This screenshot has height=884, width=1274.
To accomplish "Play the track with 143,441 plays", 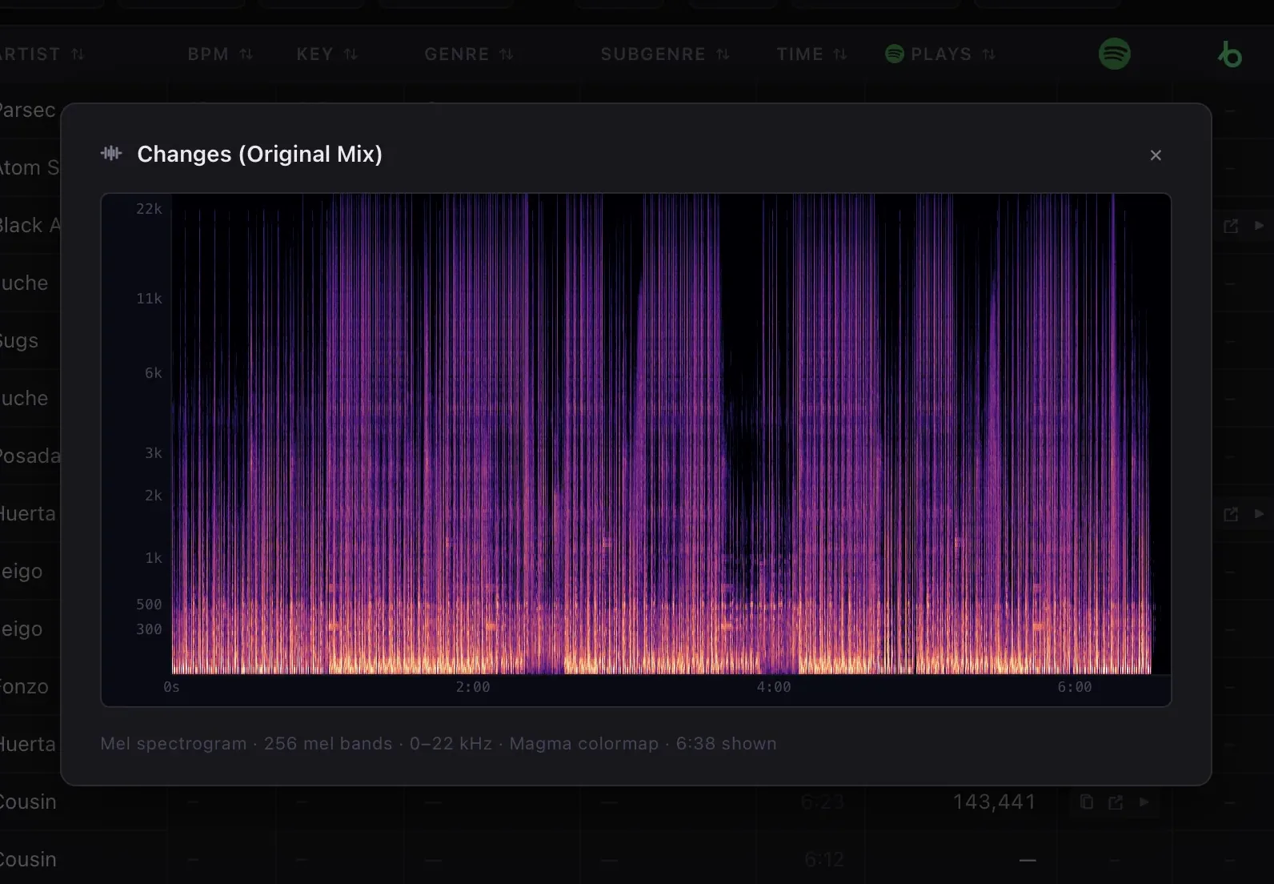I will pyautogui.click(x=1144, y=802).
